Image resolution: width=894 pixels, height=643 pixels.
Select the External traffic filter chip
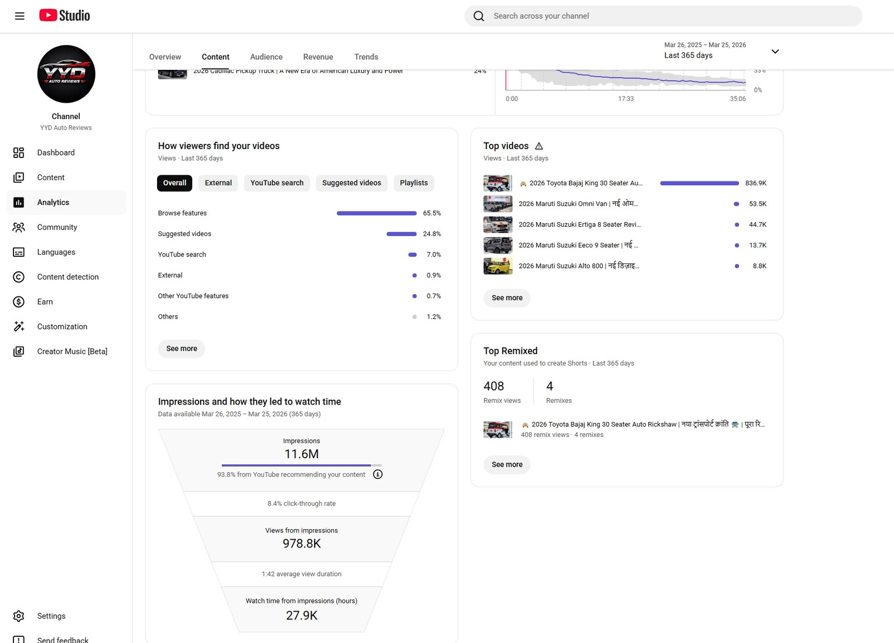(x=218, y=183)
